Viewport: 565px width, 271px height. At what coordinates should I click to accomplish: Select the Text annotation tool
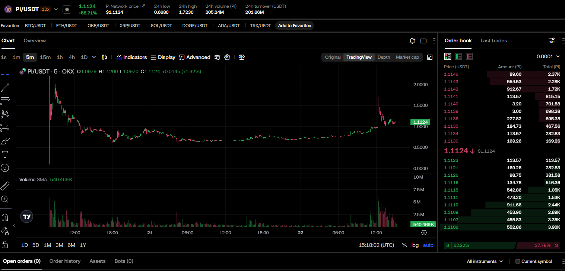5,154
